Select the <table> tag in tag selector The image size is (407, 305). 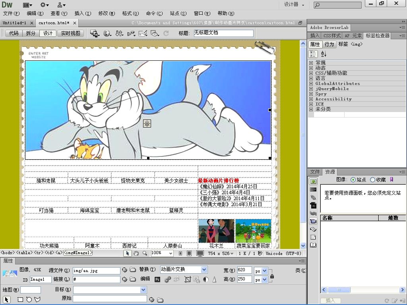(x=25, y=253)
